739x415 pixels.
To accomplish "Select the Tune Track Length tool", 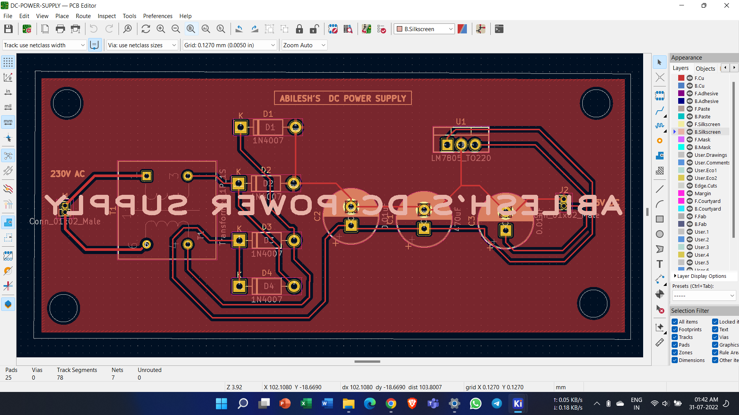I will coord(660,126).
